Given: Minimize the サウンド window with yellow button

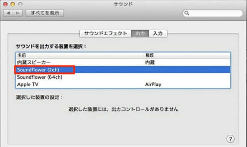Looking at the screenshot, I should (x=13, y=4).
